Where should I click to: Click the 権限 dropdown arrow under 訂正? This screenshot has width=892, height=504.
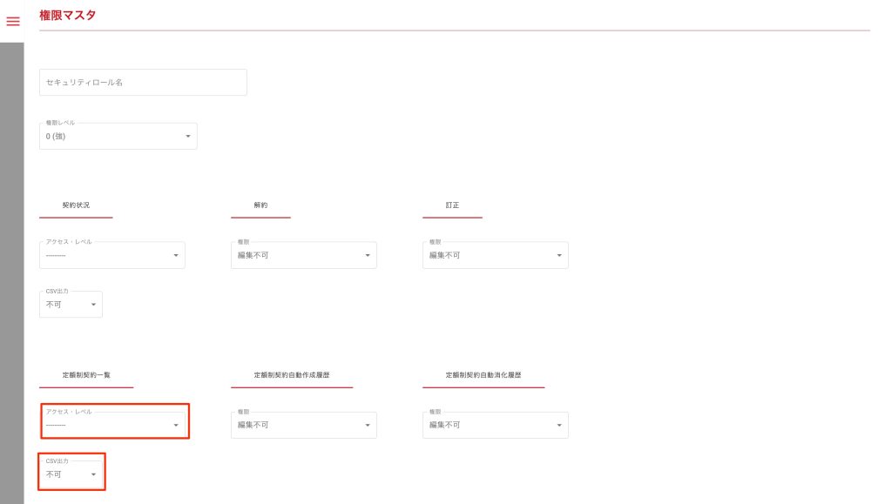559,255
